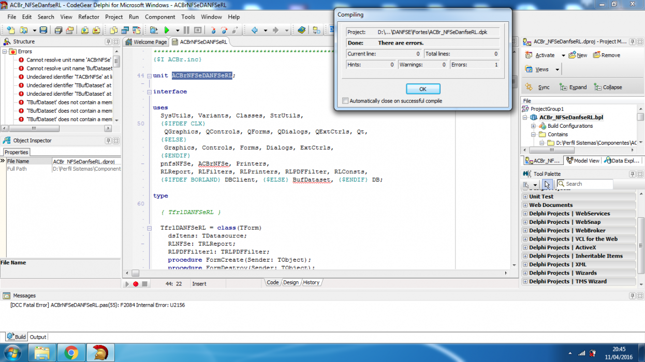The width and height of the screenshot is (645, 362).
Task: Click the Remove project icon
Action: (x=596, y=55)
